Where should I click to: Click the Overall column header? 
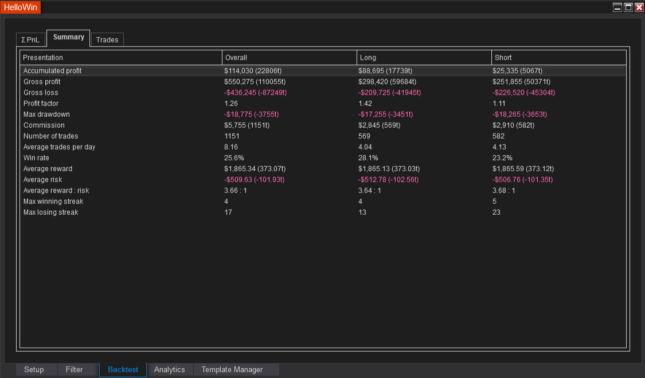click(289, 57)
